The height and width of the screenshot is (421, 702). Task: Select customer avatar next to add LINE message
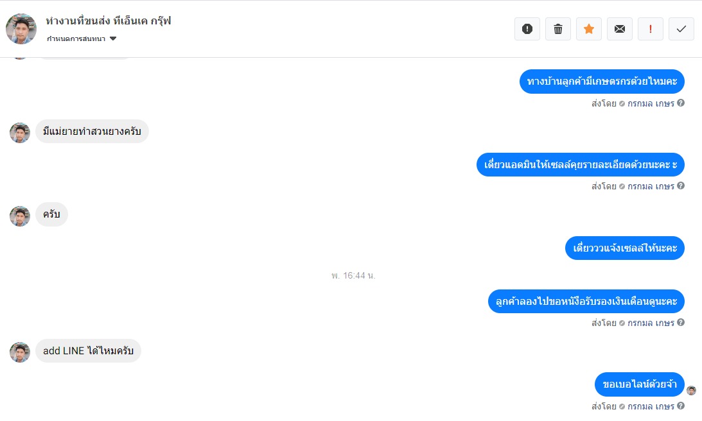pos(20,352)
